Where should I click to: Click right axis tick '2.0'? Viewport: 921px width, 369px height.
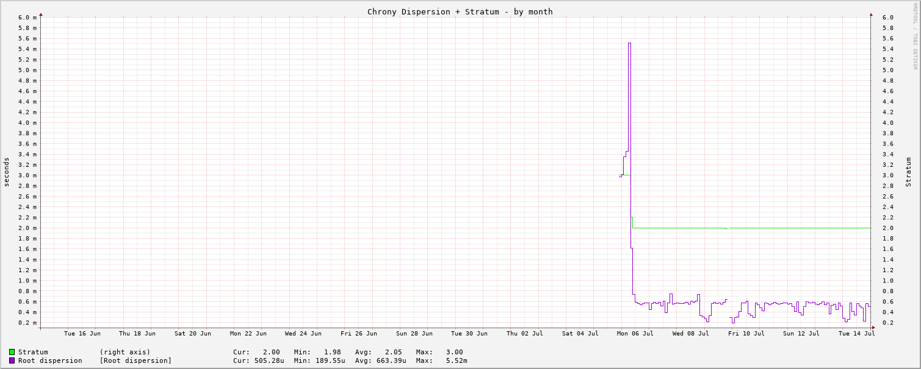pos(888,228)
